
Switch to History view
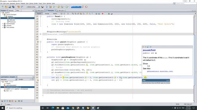[x=55, y=13]
